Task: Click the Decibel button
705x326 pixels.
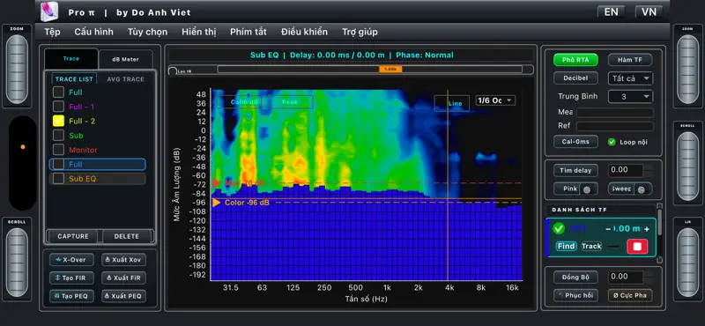Action: 575,78
